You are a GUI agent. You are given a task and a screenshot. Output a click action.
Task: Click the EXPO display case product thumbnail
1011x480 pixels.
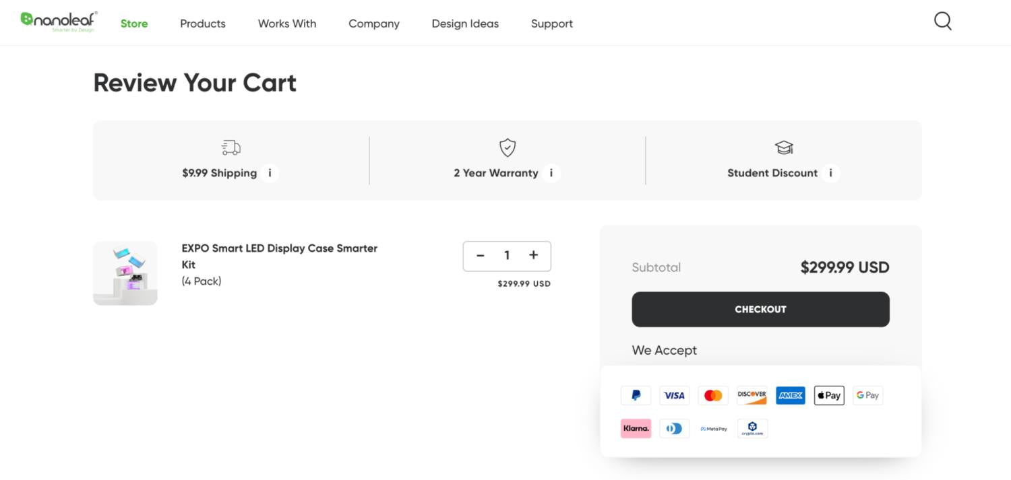(125, 273)
